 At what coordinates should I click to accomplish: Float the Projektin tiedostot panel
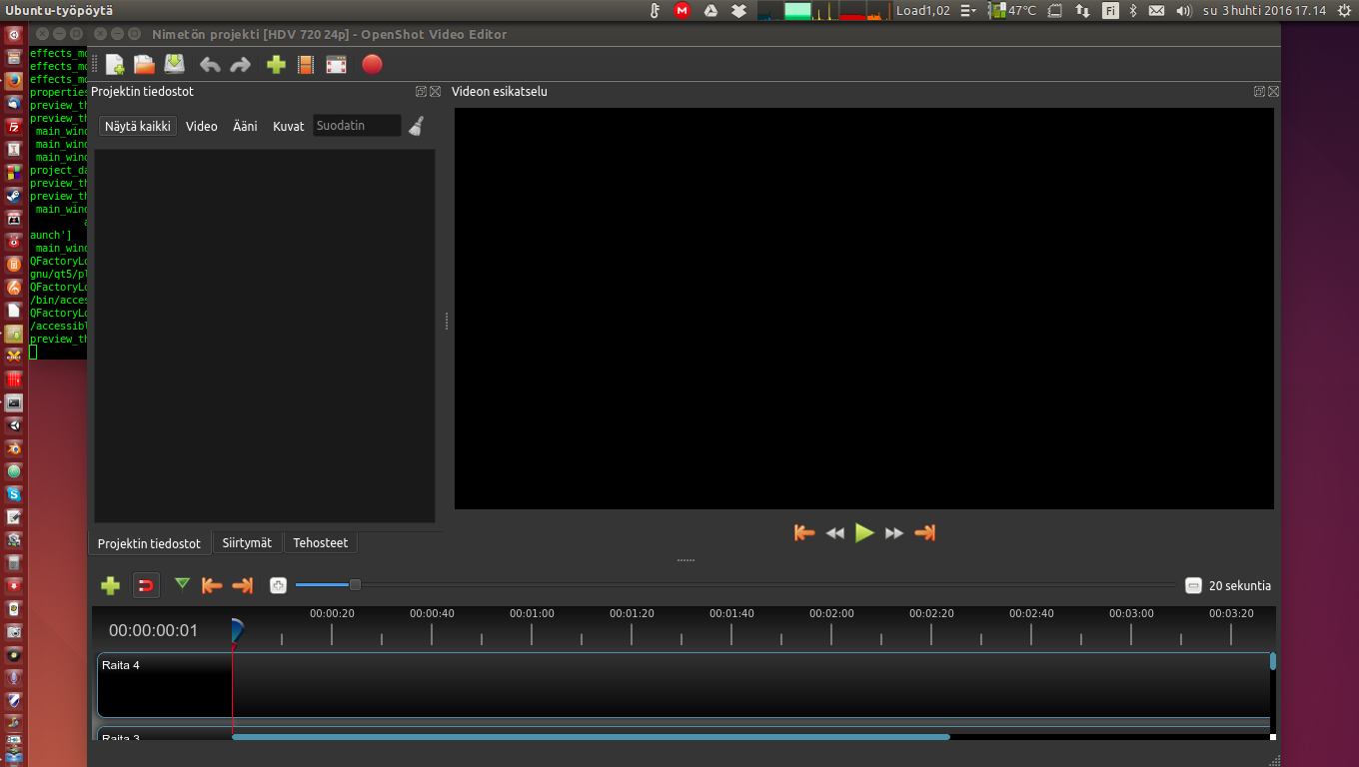[x=422, y=92]
